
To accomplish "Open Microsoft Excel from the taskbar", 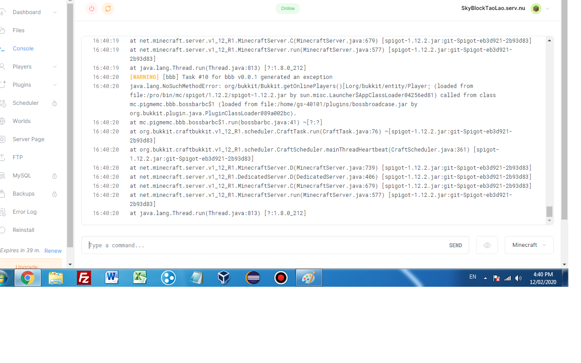I will [140, 278].
